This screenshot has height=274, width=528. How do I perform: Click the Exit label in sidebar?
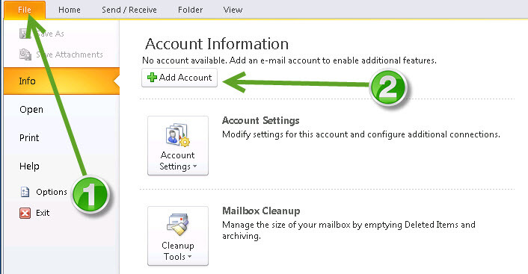click(43, 213)
